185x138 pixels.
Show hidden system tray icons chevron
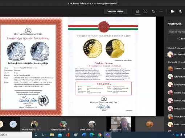point(173,135)
